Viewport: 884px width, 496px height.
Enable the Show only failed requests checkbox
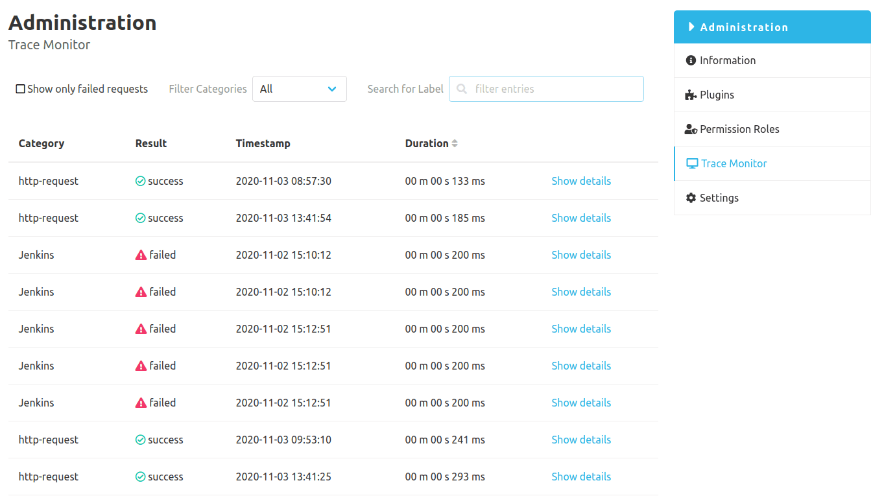20,88
